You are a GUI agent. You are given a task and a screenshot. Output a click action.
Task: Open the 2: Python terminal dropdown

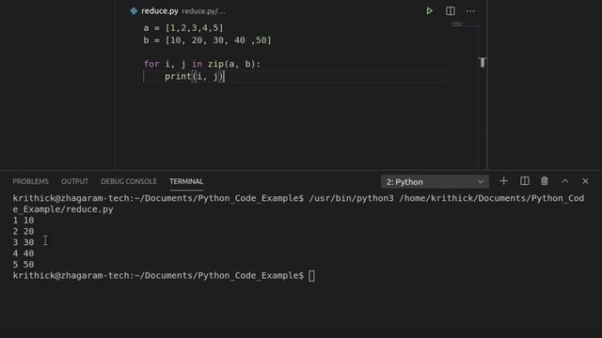(435, 181)
